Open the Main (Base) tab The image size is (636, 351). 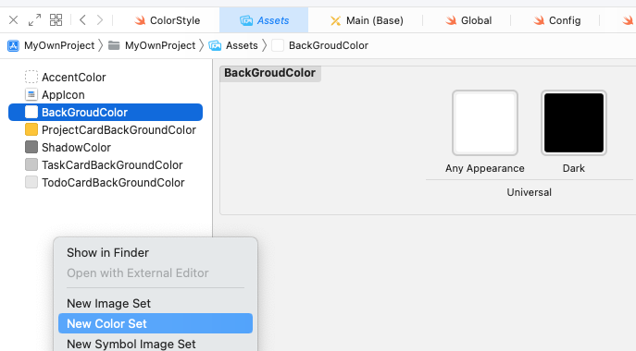tap(367, 20)
